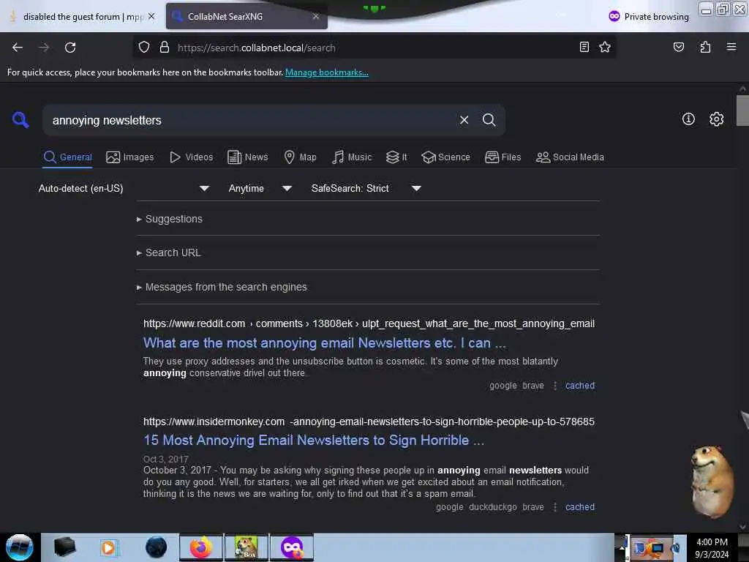Open 15 Most Annoying Email Newsletters result
Screen dimensions: 749x562
coord(314,440)
